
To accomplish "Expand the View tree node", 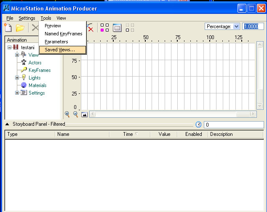I will pos(17,55).
